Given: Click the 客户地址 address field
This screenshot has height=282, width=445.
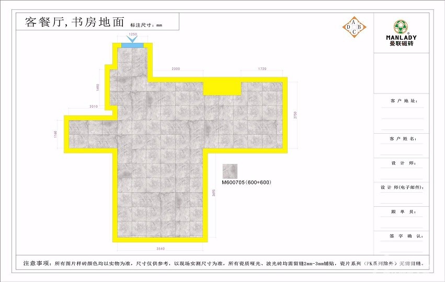Looking at the screenshot, I should tap(402, 101).
